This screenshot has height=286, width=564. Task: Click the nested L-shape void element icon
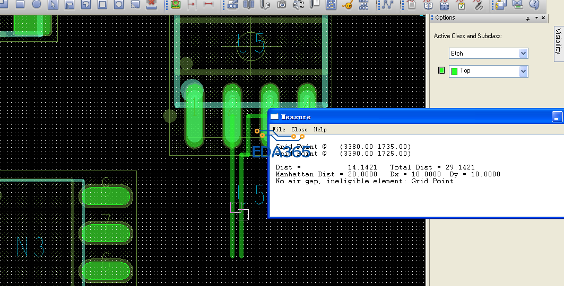click(x=70, y=4)
